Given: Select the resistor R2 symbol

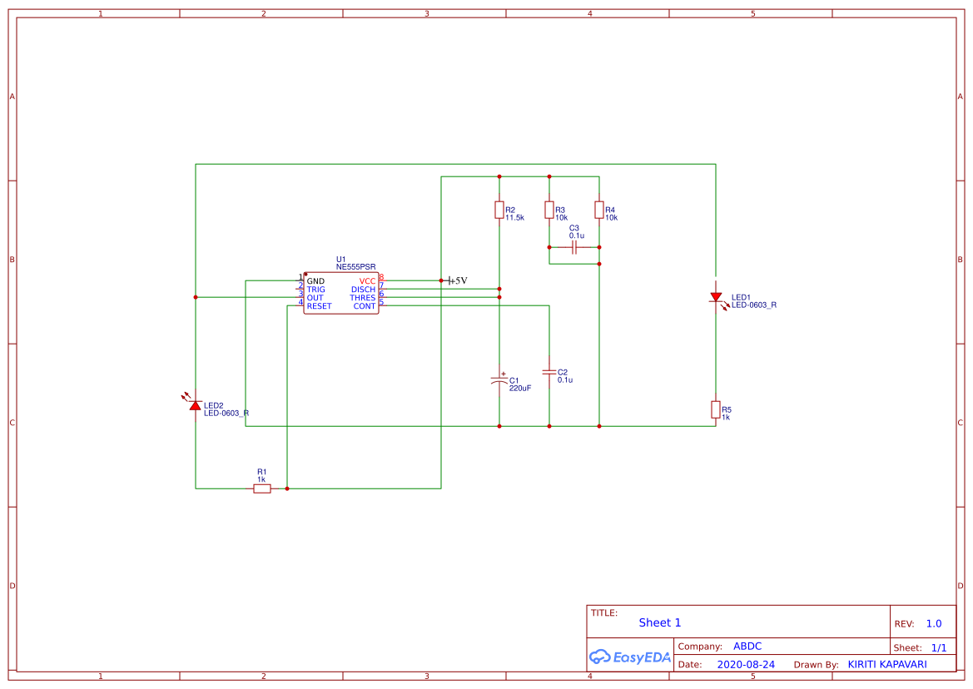Looking at the screenshot, I should 498,211.
